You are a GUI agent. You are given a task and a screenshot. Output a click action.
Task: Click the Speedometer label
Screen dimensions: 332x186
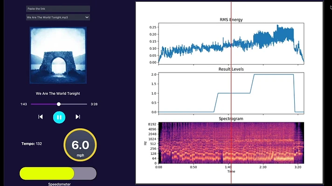(x=59, y=184)
